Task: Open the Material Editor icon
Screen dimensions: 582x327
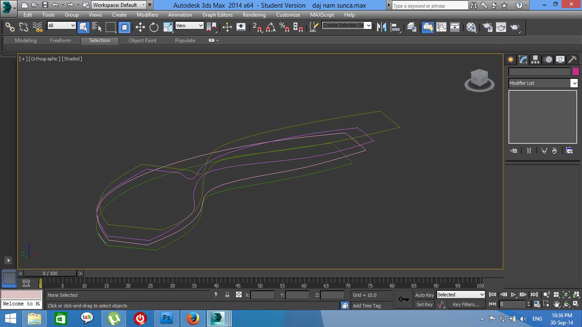Action: pyautogui.click(x=471, y=27)
